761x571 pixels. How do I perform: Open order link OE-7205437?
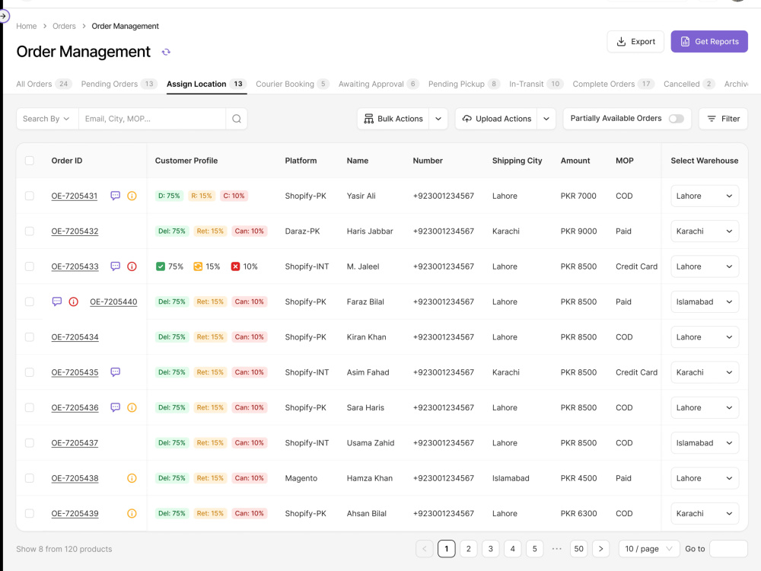point(75,443)
